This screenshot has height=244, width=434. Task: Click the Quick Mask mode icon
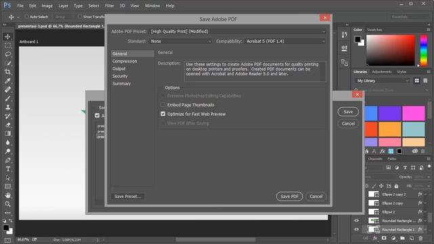(x=7, y=241)
